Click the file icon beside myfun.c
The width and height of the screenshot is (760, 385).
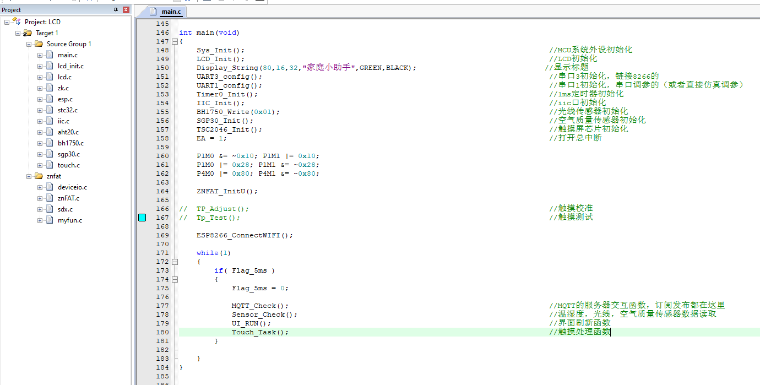coord(50,220)
